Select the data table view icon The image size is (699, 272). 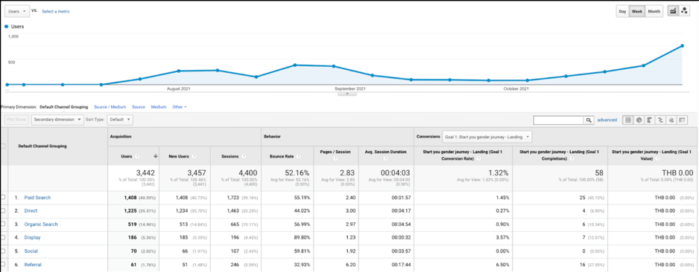[x=628, y=120]
